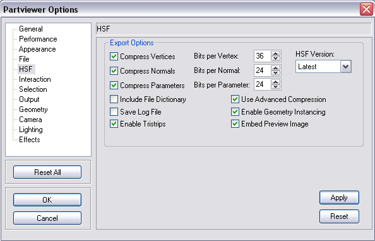Select the File options entry

tap(24, 59)
